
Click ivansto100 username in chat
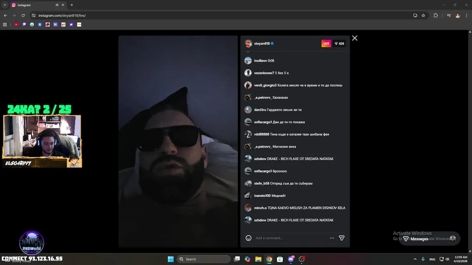pyautogui.click(x=262, y=195)
